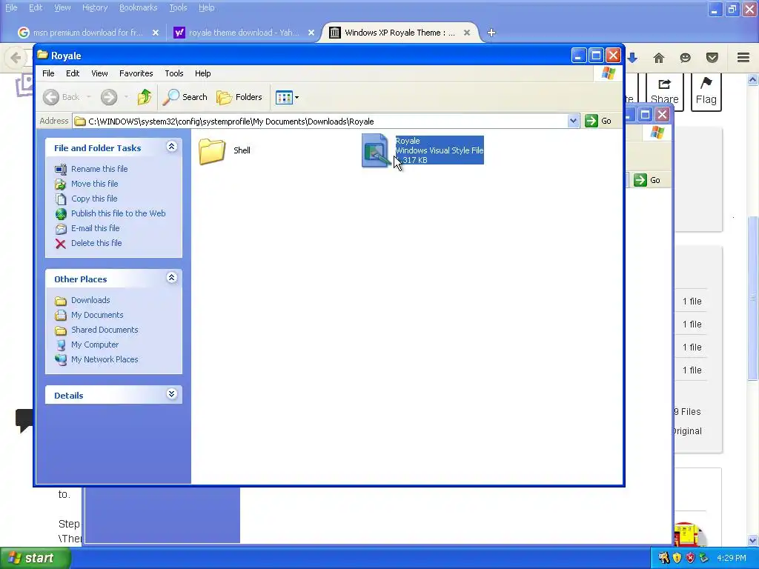Maximize the background Explorer window
759x569 pixels.
pyautogui.click(x=645, y=115)
